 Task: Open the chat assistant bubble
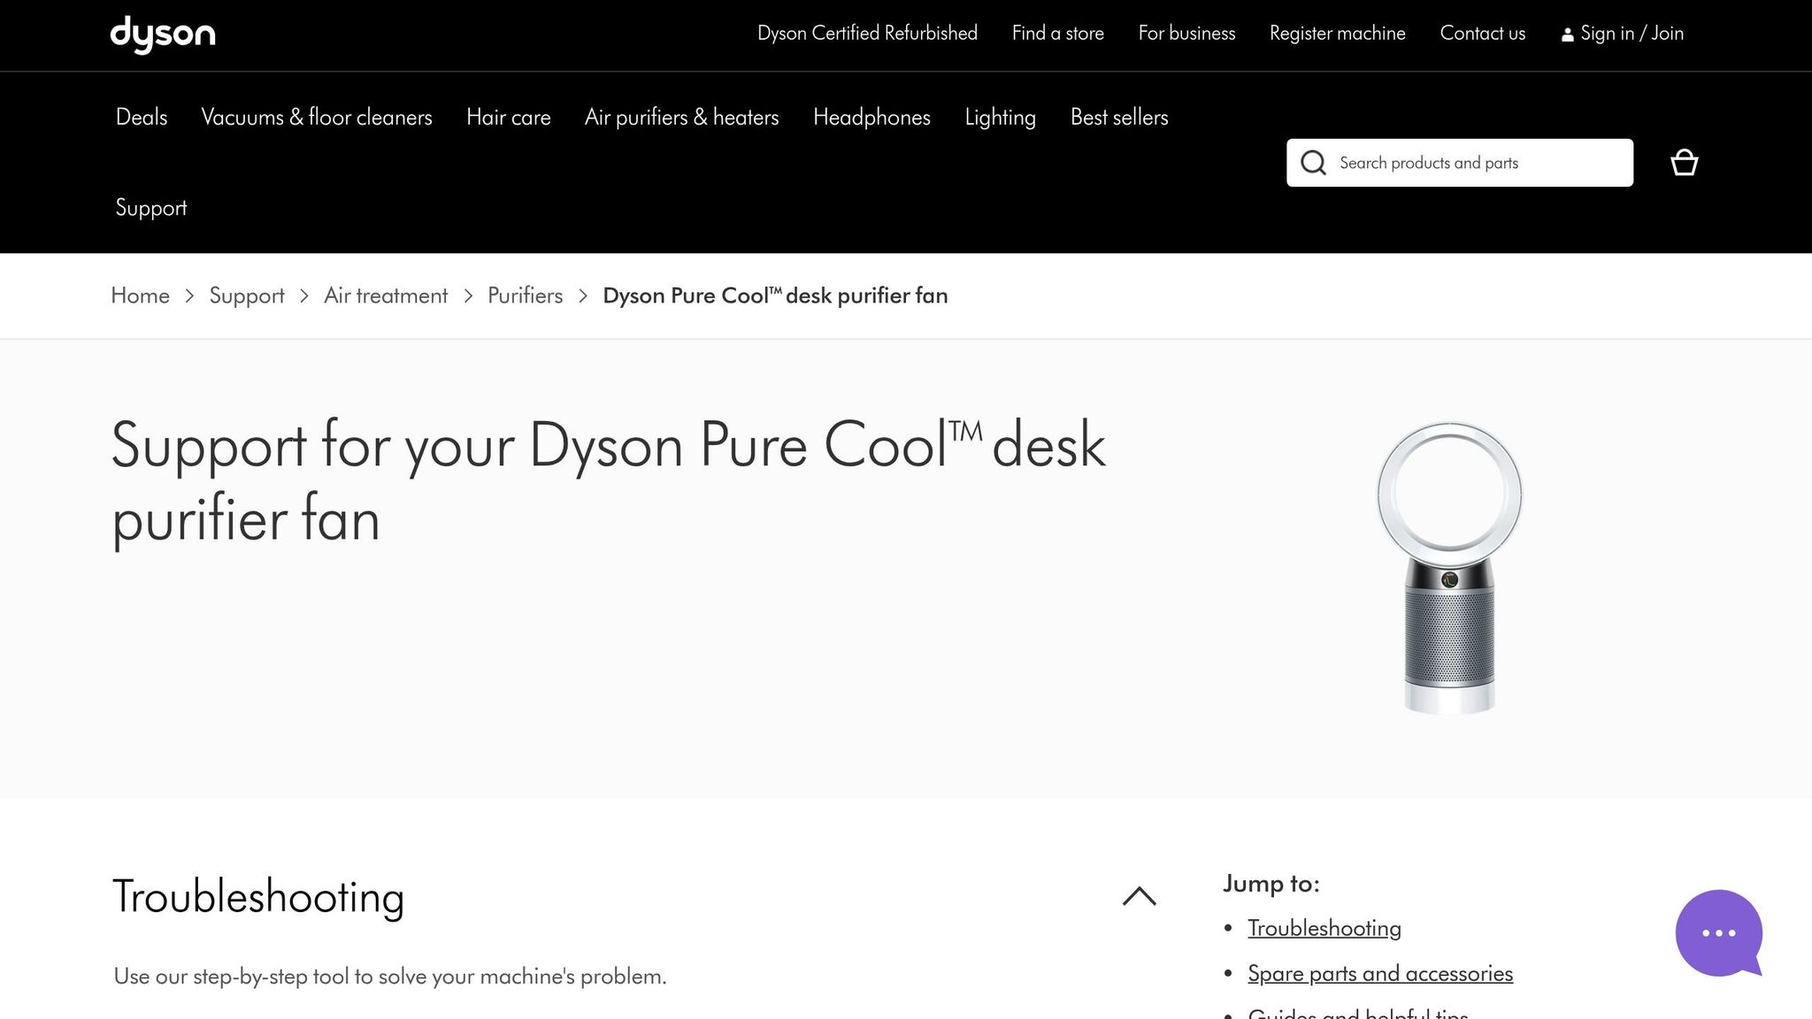1717,933
